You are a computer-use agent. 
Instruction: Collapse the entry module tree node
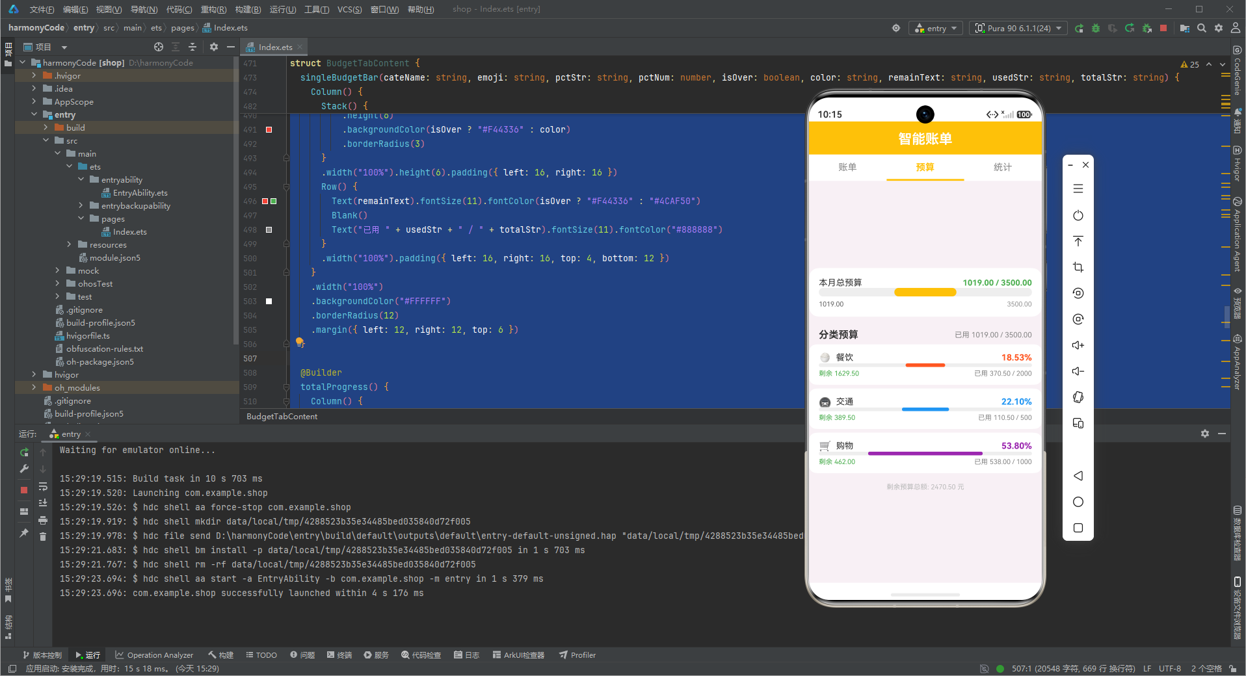click(x=34, y=114)
